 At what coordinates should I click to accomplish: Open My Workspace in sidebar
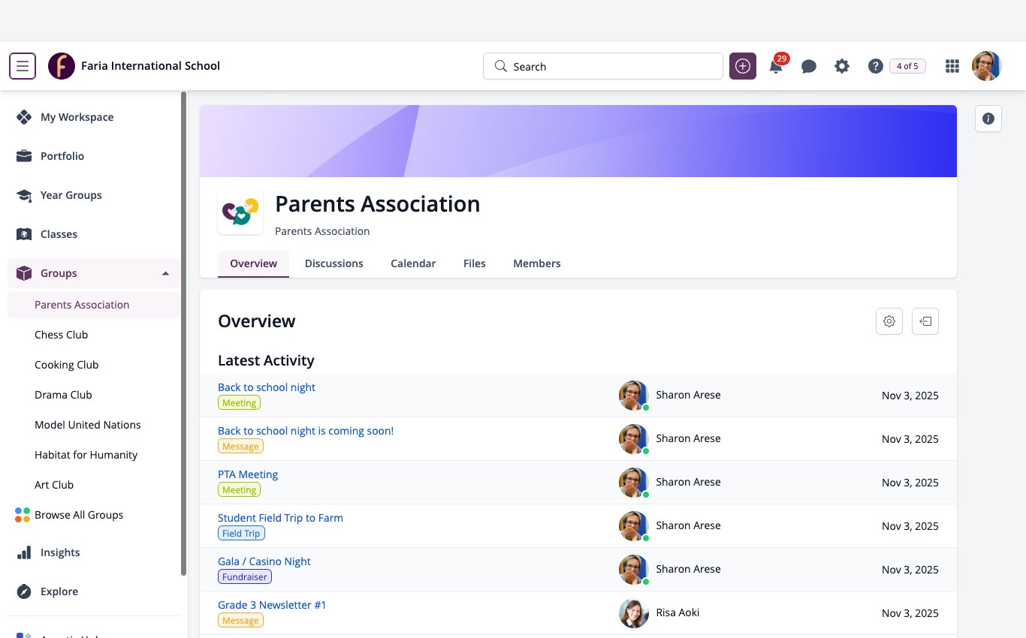pos(94,117)
